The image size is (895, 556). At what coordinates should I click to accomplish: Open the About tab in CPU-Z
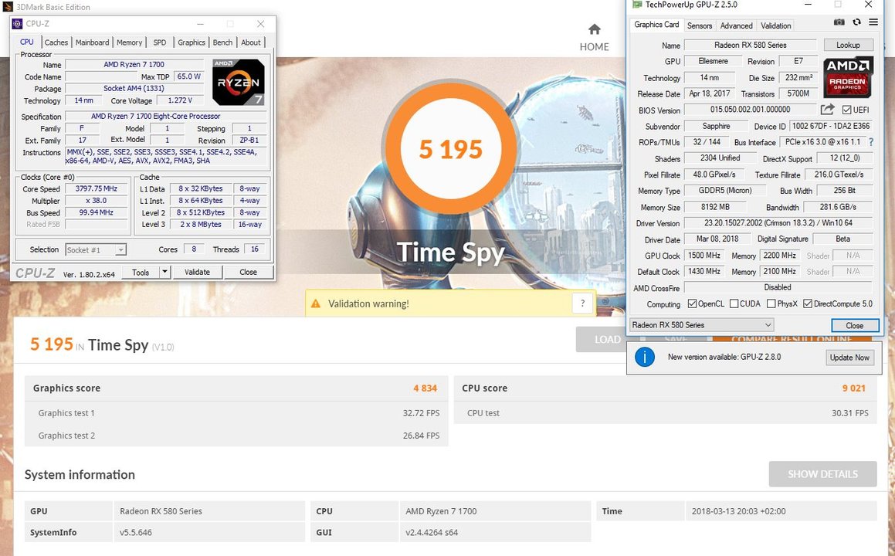(250, 42)
